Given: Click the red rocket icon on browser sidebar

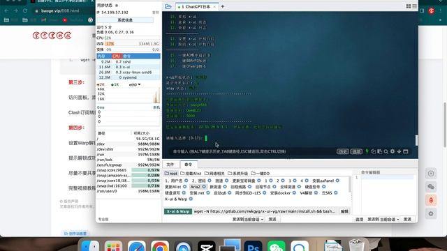Looking at the screenshot, I should (x=431, y=200).
